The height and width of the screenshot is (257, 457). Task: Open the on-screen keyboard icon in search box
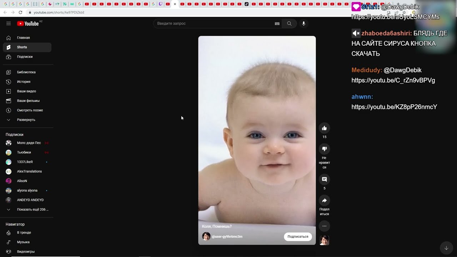277,24
